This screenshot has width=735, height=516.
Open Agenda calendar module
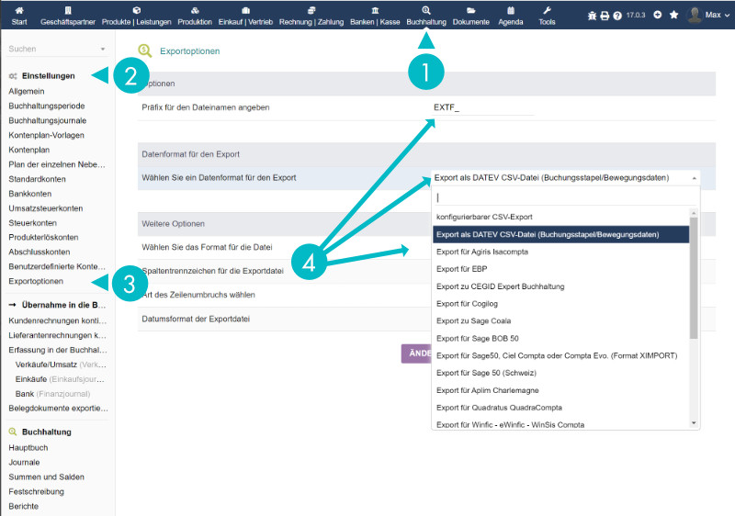point(511,16)
